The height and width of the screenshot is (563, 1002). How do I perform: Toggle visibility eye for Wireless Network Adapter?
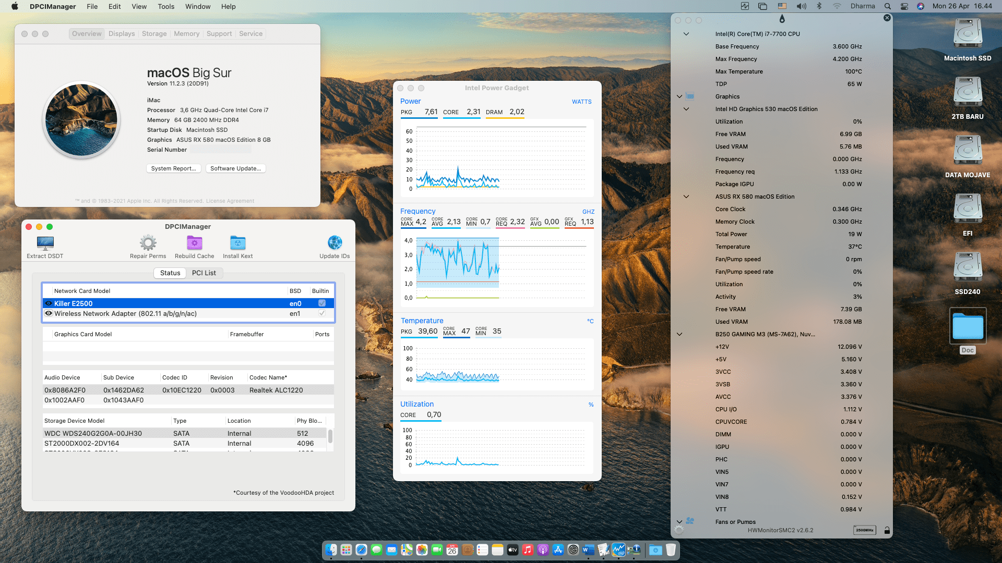point(49,313)
